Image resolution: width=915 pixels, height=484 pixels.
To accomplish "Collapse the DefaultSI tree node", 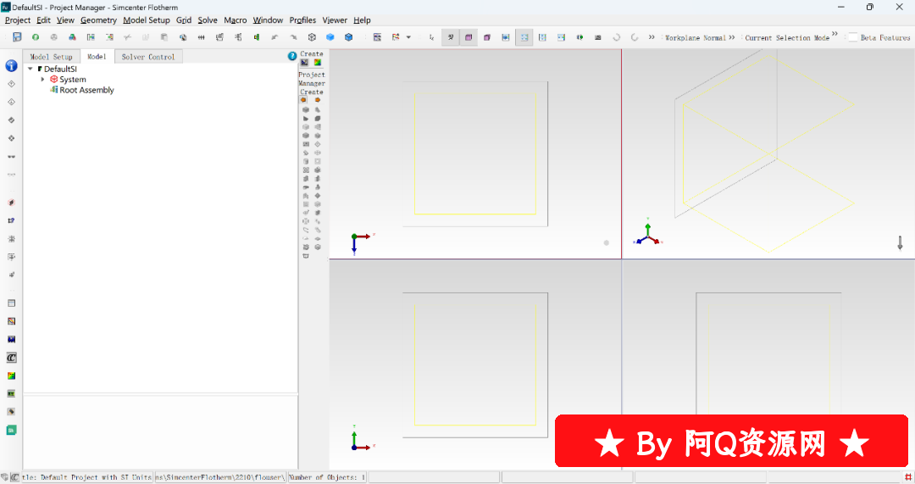I will pos(30,69).
